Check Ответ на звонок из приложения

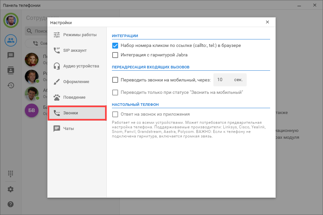(115, 114)
